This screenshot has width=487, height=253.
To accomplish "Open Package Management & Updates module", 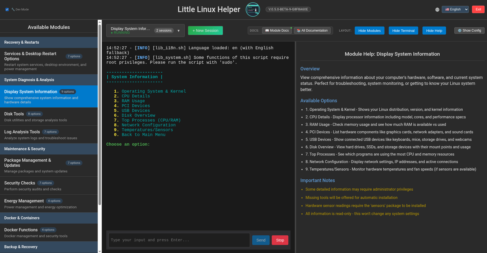I will 49,165.
